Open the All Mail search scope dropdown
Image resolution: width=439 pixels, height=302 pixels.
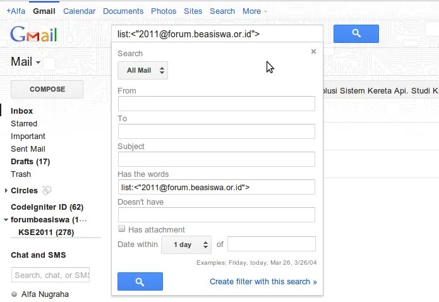point(143,70)
